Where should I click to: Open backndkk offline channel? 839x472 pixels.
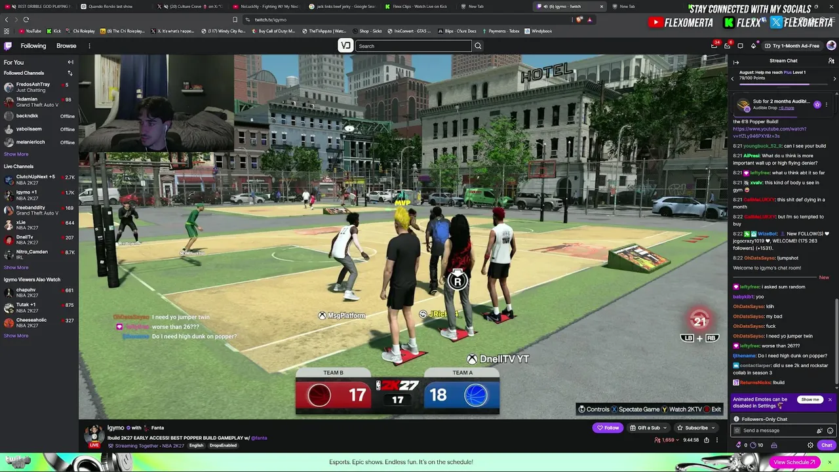pos(39,116)
